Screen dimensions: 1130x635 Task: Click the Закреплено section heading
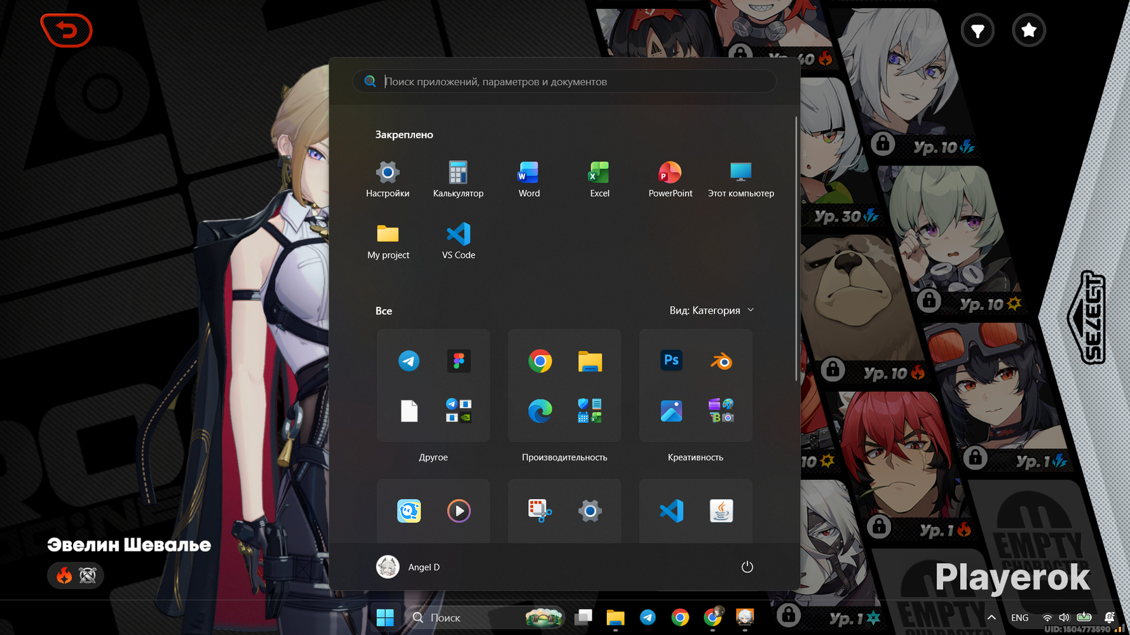coord(404,135)
